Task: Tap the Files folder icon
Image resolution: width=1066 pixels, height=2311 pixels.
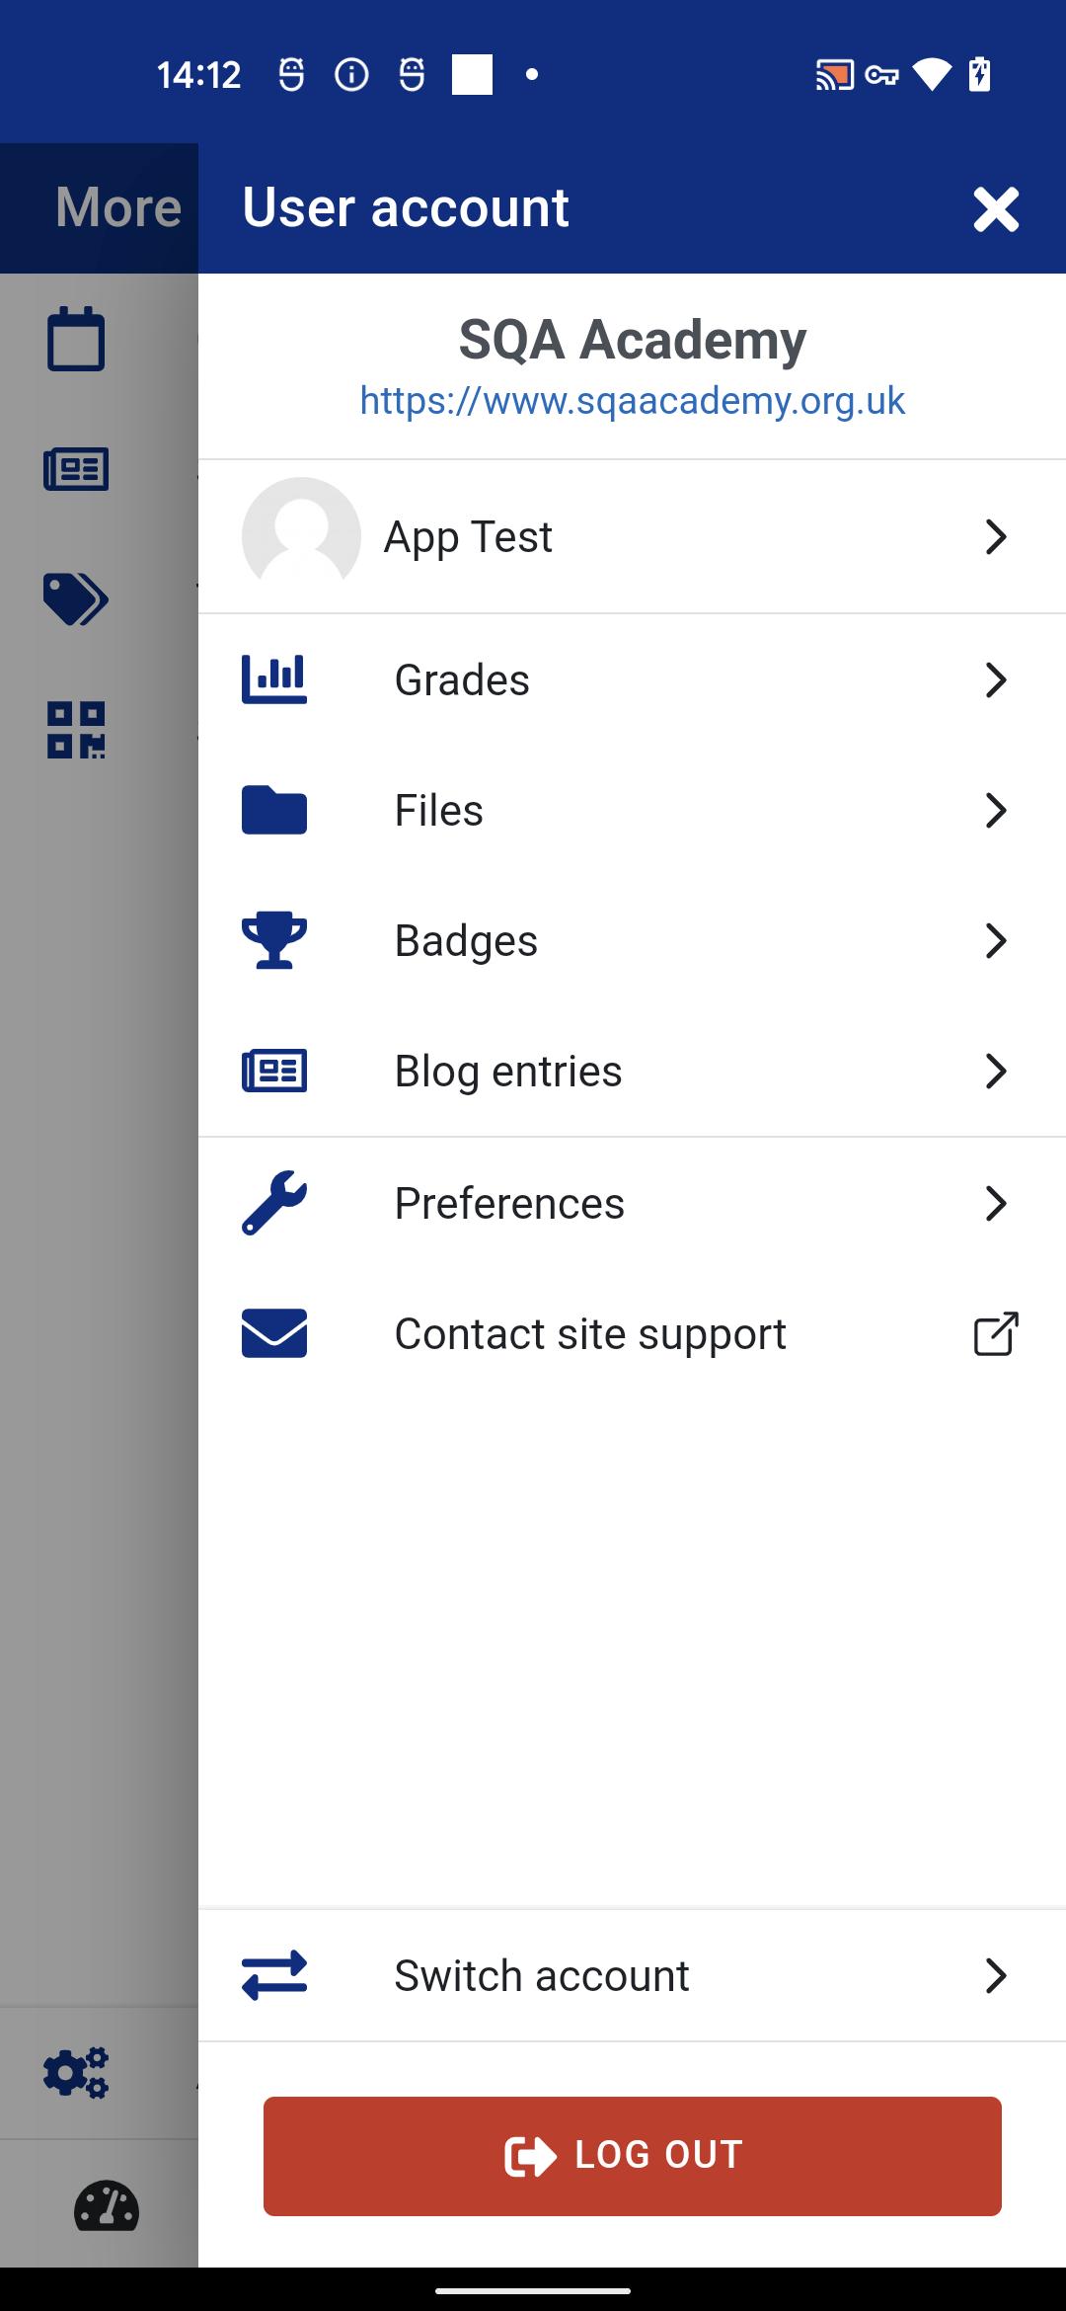Action: [274, 810]
